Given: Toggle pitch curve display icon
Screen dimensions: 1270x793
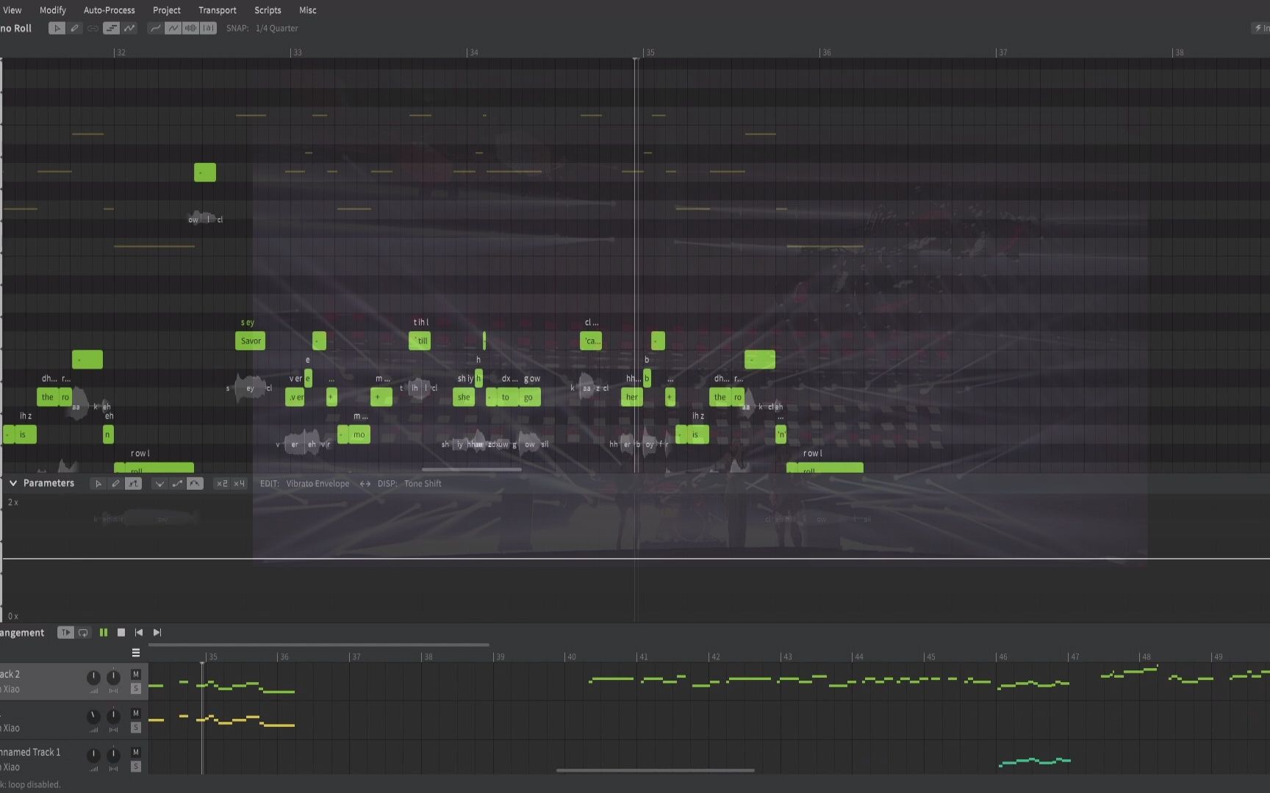Looking at the screenshot, I should [x=129, y=28].
